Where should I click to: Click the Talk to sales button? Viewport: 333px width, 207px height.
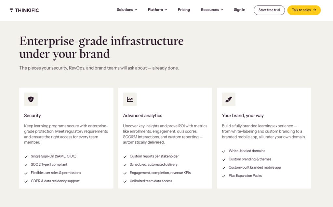304,10
